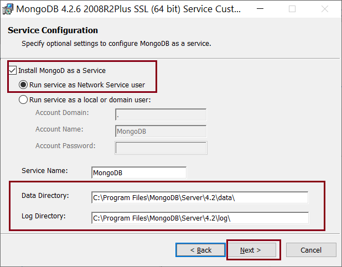Click the Log Directory path field
The height and width of the screenshot is (267, 342).
pos(200,218)
